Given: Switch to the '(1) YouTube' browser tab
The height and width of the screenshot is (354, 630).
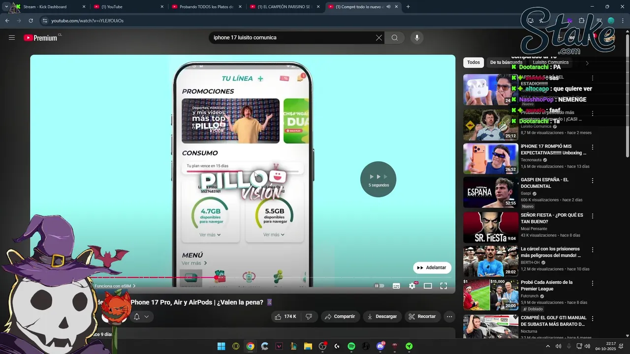Looking at the screenshot, I should pos(127,7).
